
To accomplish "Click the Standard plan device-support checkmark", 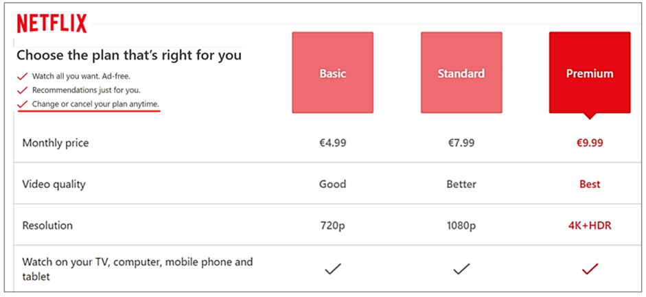I will [x=461, y=270].
